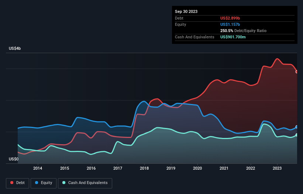Click the 2017 x-axis label

118,168
